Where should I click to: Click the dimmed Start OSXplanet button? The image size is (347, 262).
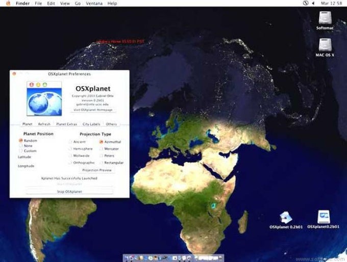[x=69, y=184]
